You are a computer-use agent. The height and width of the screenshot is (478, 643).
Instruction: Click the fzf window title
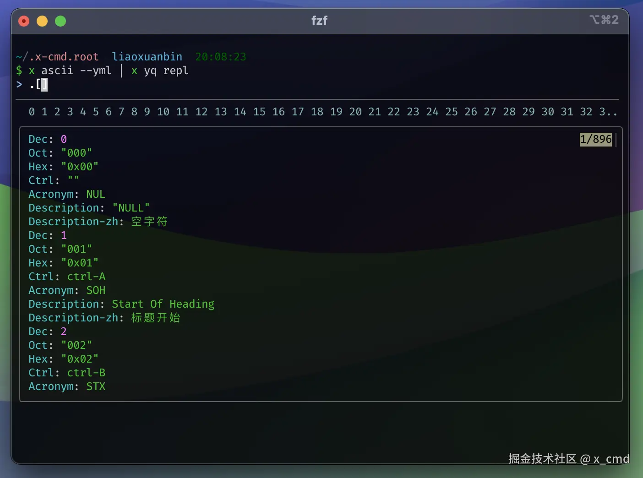[319, 21]
